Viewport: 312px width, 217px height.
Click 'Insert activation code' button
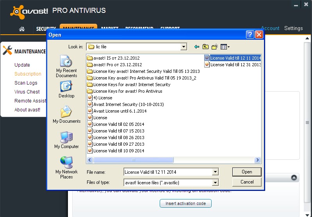(185, 203)
